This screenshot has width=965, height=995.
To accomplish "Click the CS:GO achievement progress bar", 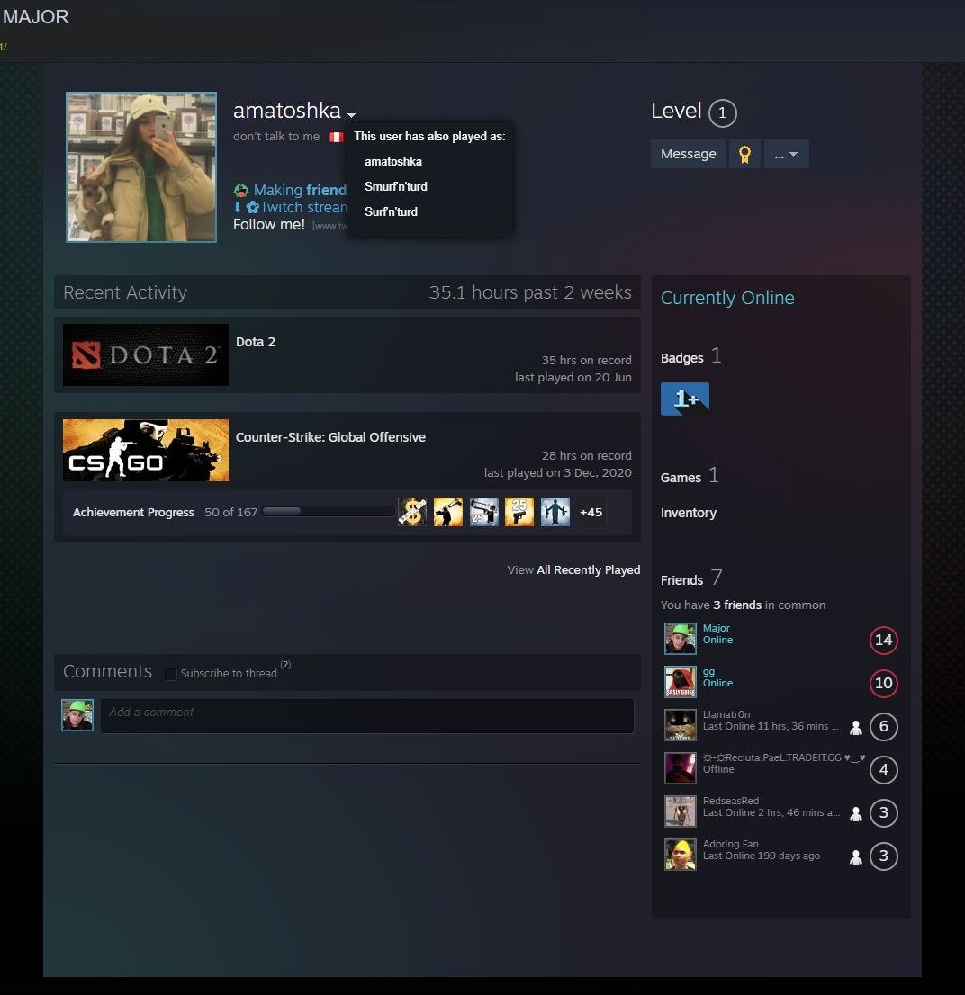I will coord(328,512).
